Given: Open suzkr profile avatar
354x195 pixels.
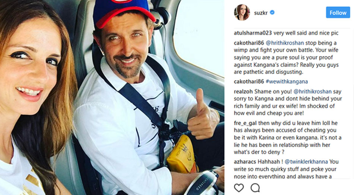Looking at the screenshot, I should tap(242, 12).
